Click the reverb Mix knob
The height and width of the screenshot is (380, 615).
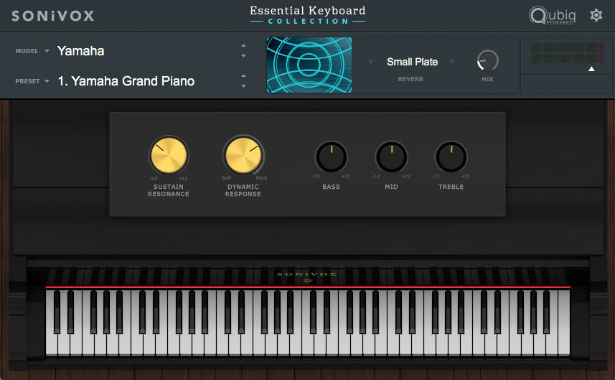click(x=487, y=61)
